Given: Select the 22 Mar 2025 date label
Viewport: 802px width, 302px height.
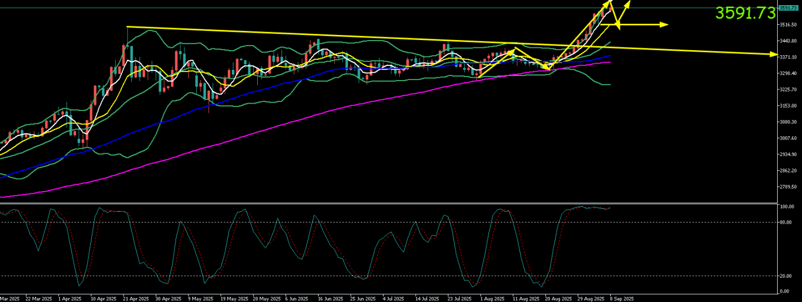Looking at the screenshot, I should [39, 299].
